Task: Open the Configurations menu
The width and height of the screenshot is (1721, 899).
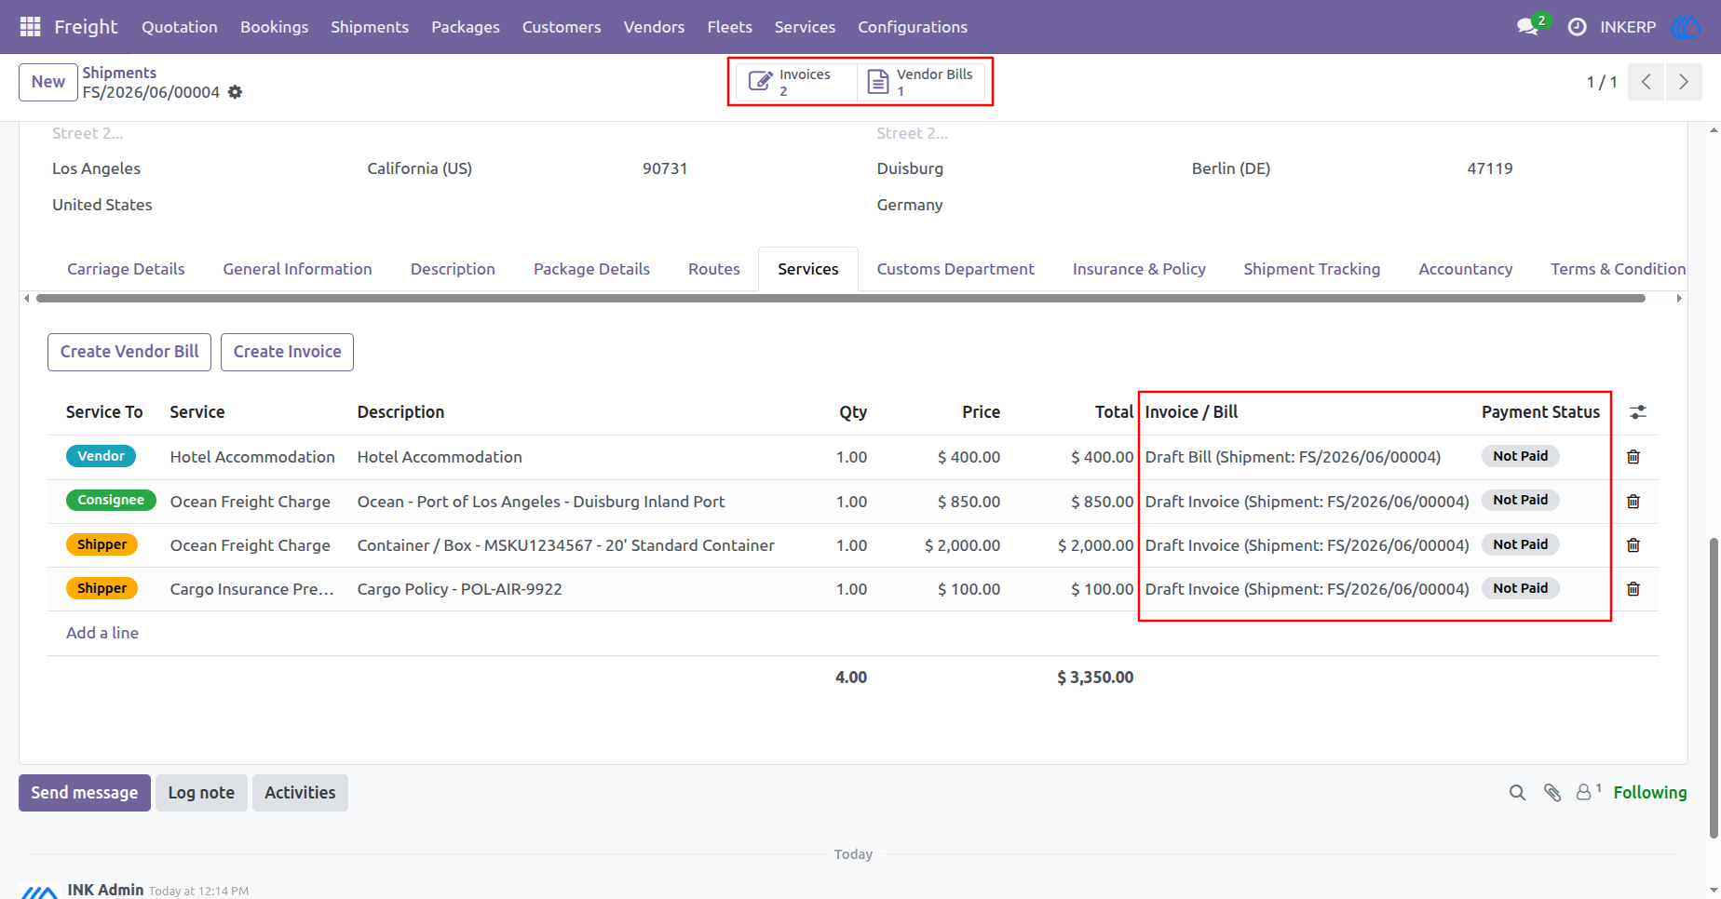Action: click(x=913, y=27)
